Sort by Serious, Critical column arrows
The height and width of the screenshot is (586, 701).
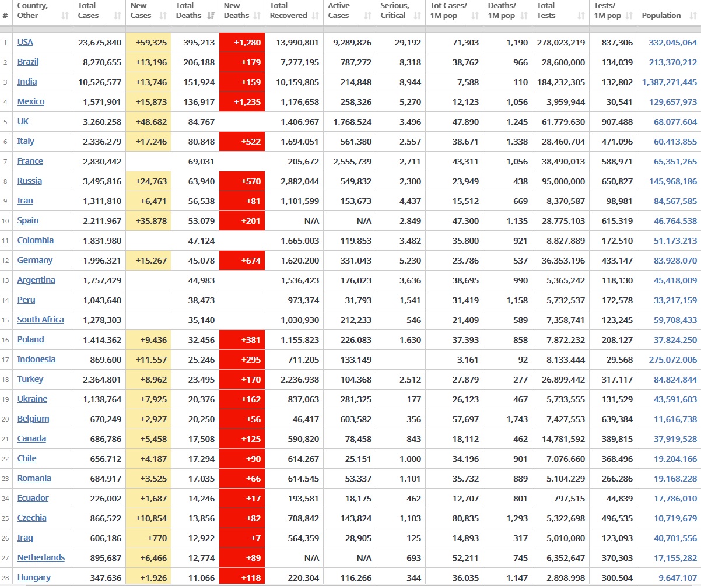(418, 16)
